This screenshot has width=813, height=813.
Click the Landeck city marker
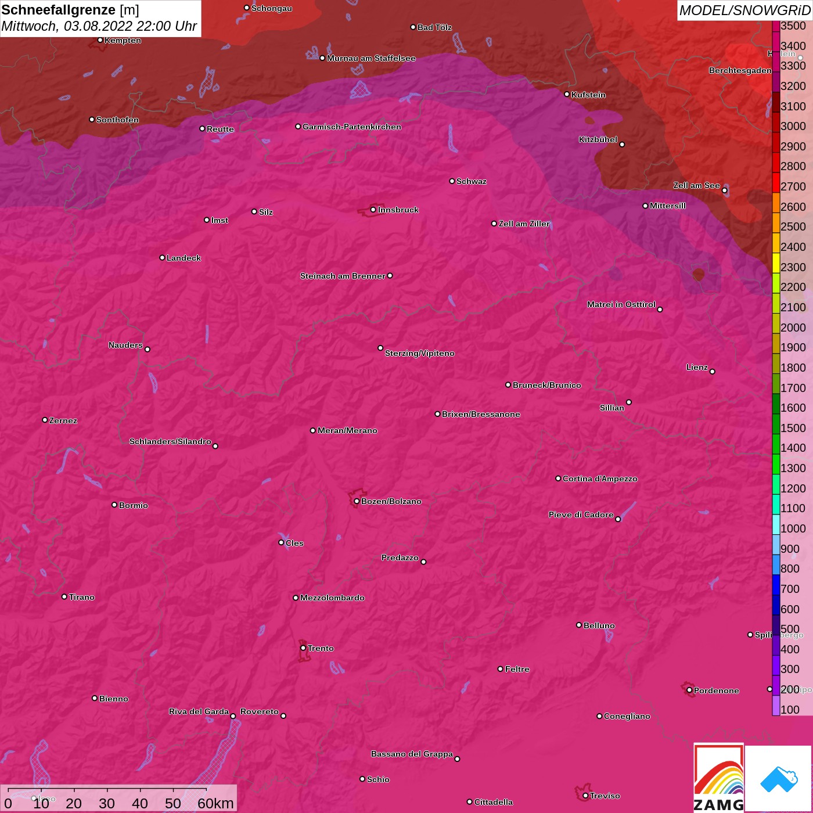(162, 258)
